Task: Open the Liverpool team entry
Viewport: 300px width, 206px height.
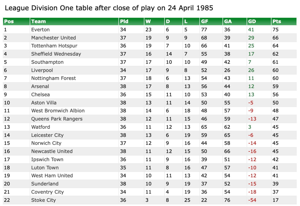Action: 42,70
